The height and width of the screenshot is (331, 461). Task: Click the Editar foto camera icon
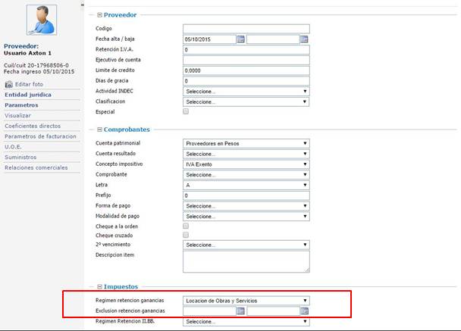click(x=9, y=84)
